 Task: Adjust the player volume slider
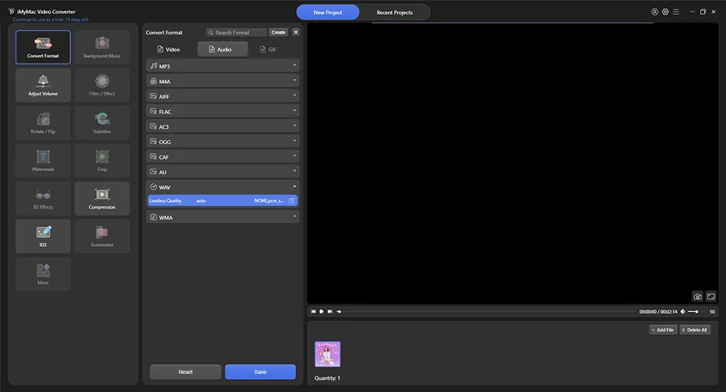696,311
